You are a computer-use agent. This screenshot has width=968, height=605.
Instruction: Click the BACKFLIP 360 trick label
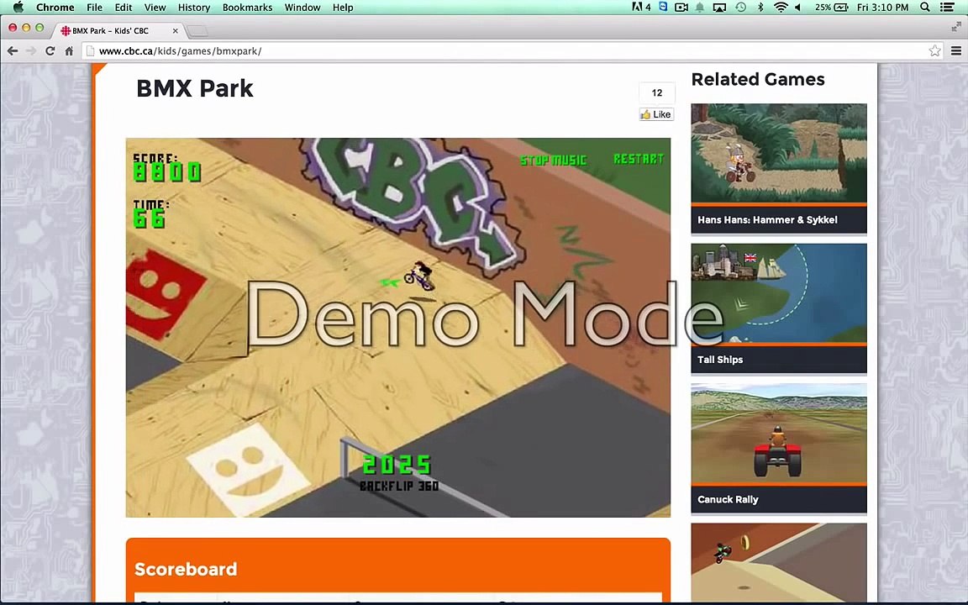click(399, 487)
